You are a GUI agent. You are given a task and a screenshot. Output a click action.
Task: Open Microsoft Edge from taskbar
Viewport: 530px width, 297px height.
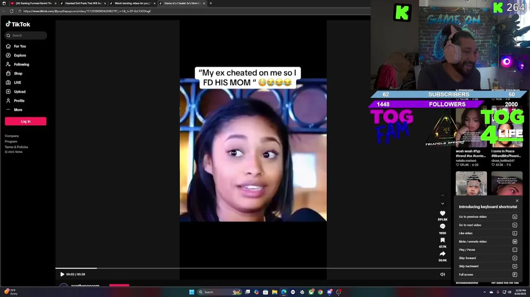pos(284,292)
